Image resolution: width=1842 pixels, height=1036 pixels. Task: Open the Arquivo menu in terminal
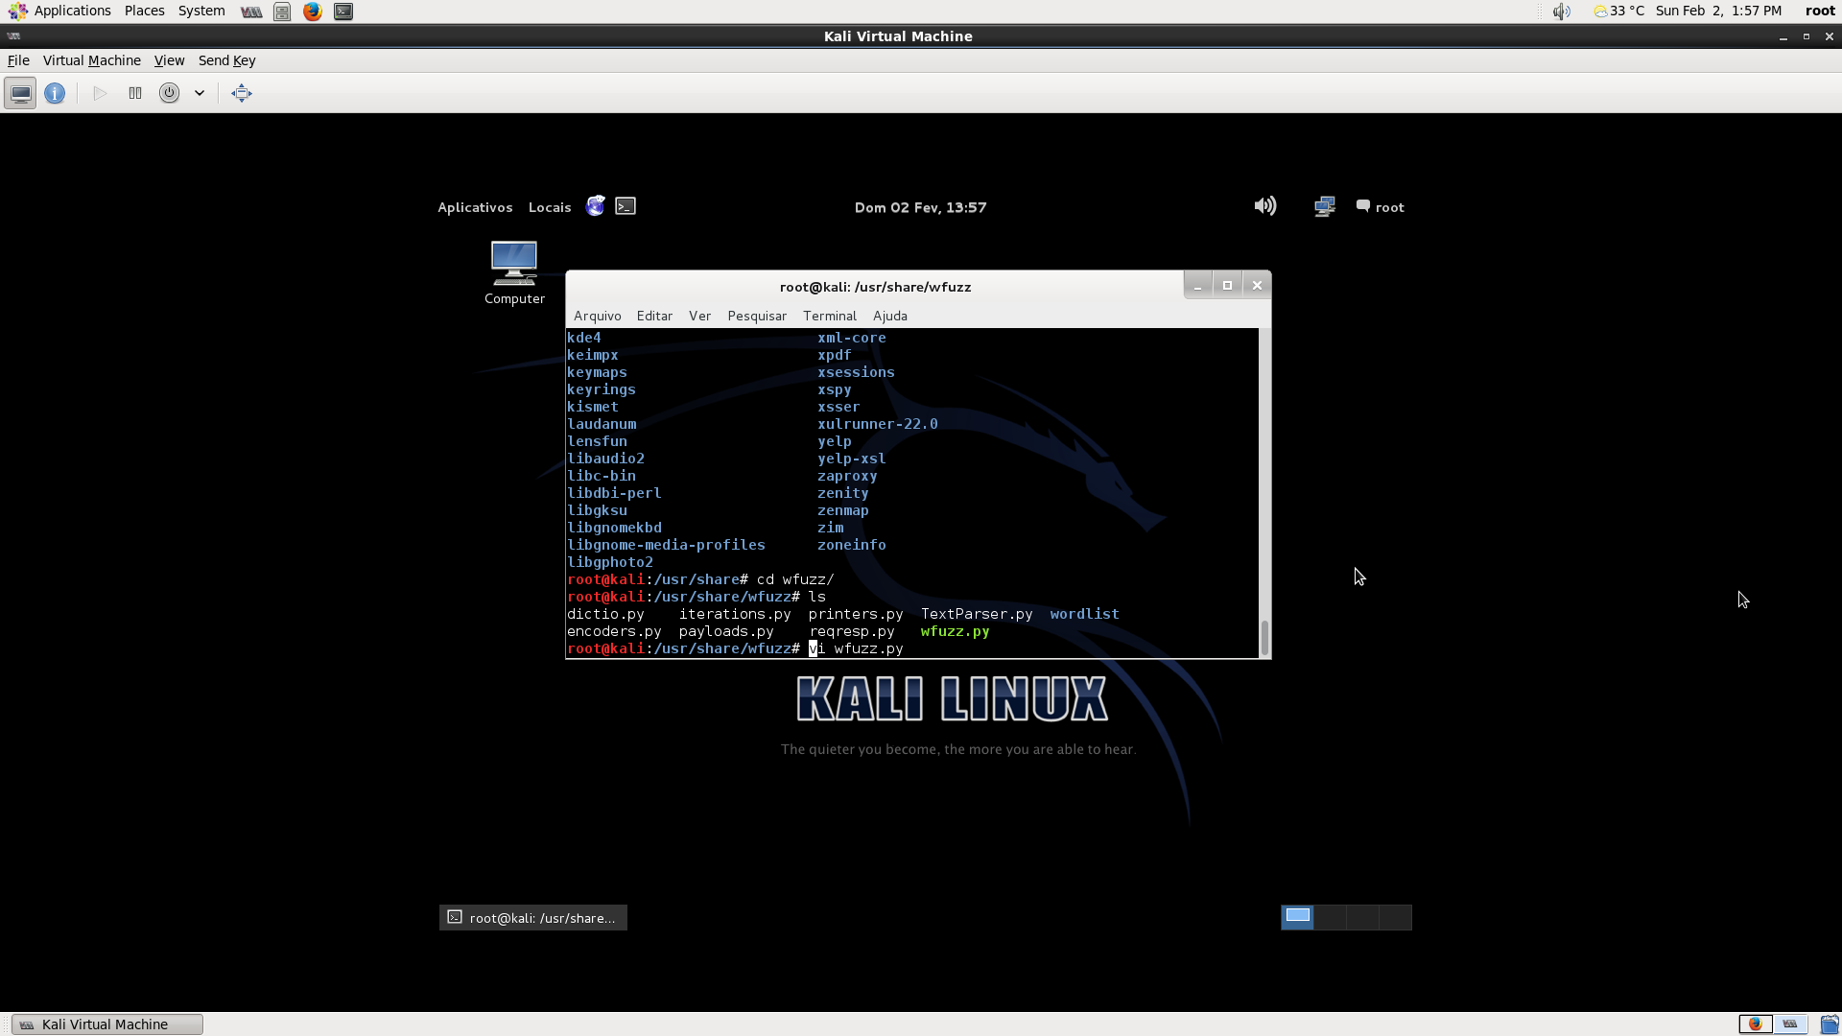click(598, 316)
